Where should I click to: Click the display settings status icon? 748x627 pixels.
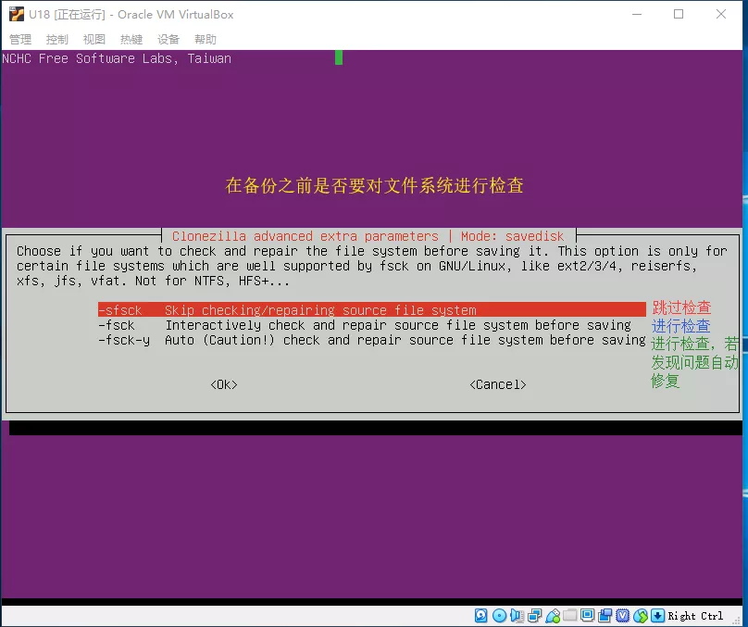(x=587, y=615)
